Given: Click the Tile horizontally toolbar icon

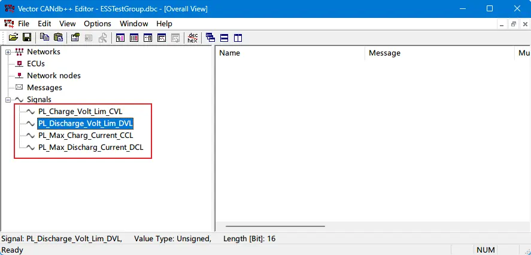Looking at the screenshot, I should coord(224,38).
